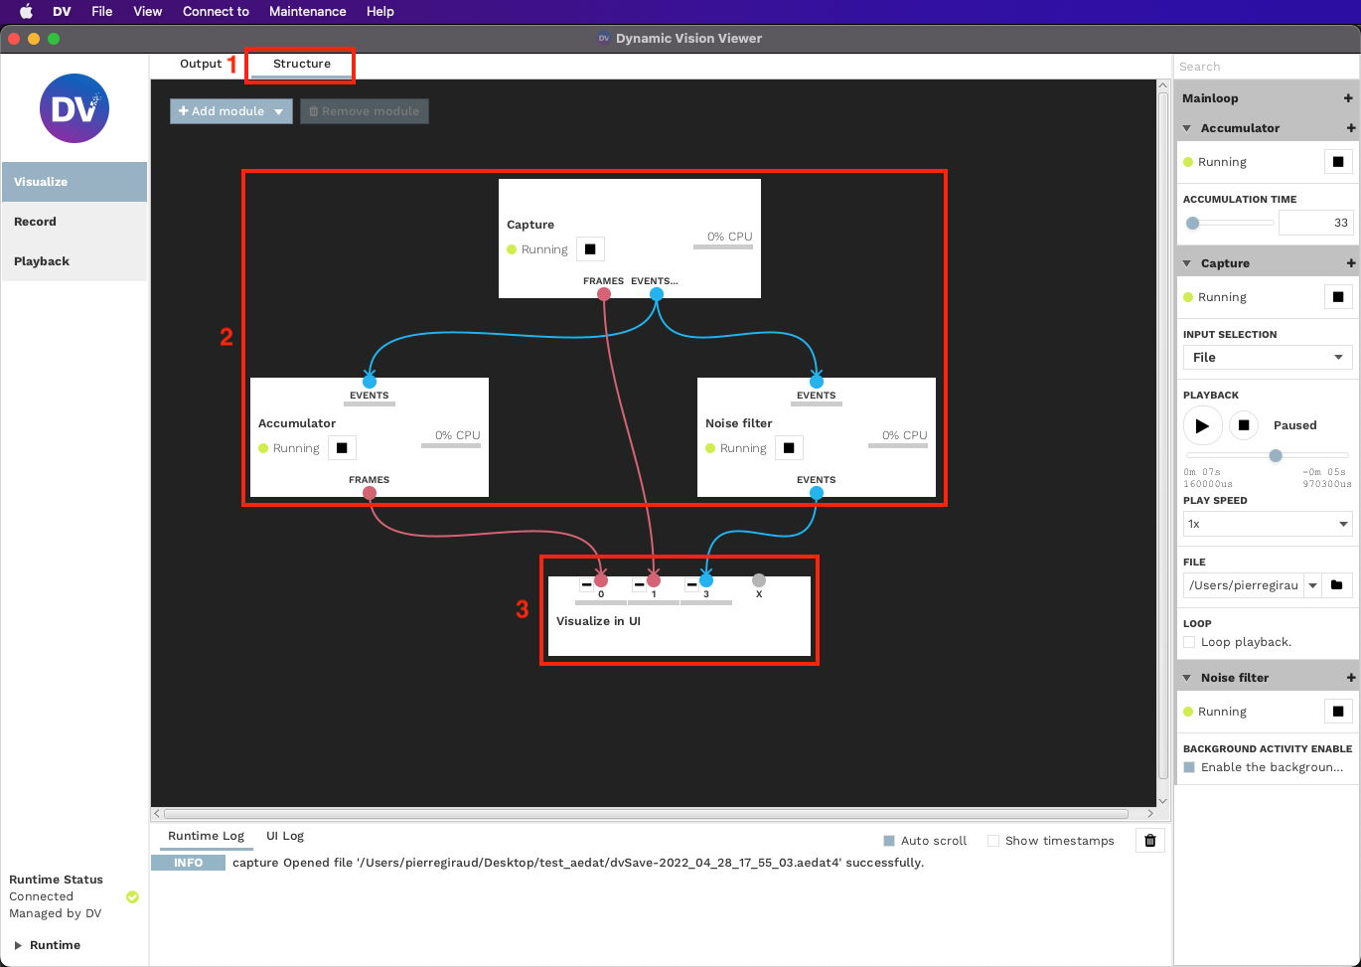Click Capture FRAMES output port
Screen dimensions: 1361x967
604,294
